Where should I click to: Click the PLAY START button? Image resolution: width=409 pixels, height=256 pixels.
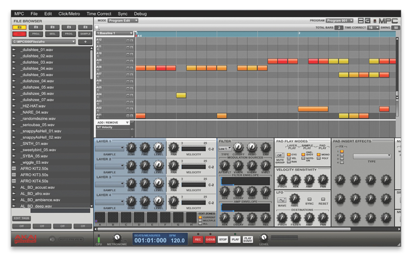click(x=248, y=240)
